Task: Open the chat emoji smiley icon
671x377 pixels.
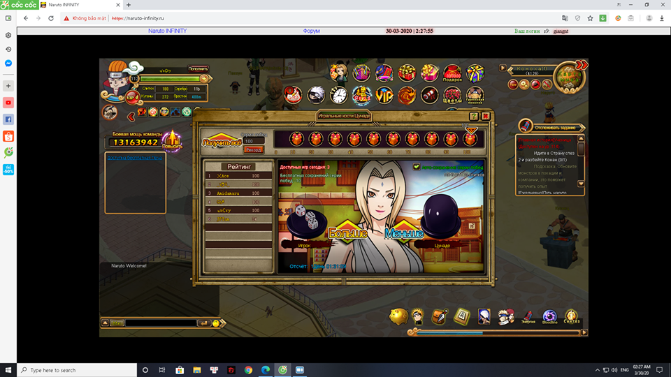Action: pyautogui.click(x=216, y=323)
